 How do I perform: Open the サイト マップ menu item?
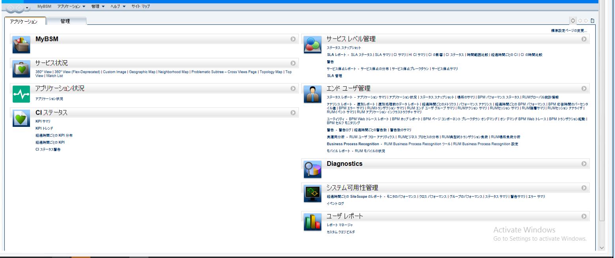[x=141, y=6]
